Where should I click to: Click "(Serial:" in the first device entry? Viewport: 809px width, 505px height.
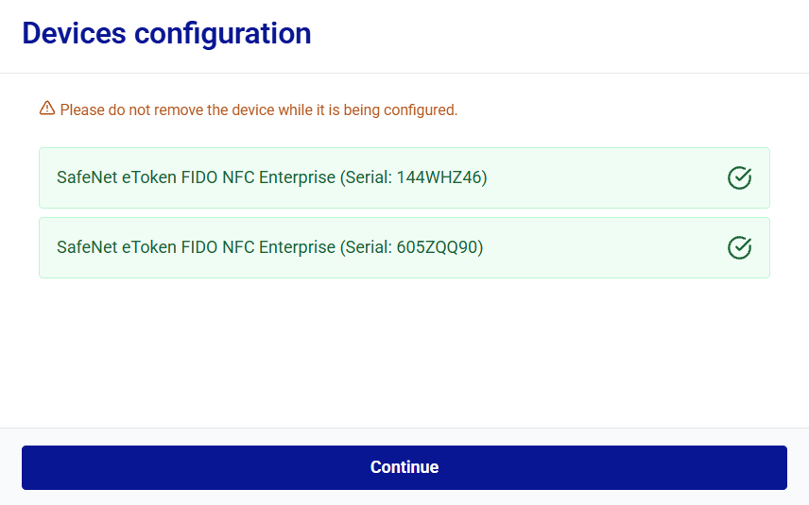pyautogui.click(x=366, y=177)
